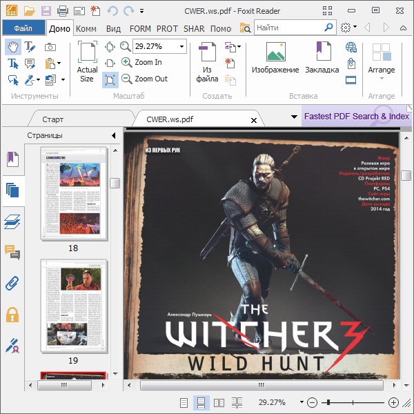This screenshot has height=414, width=414.
Task: Select page 19 thumbnail
Action: [74, 305]
